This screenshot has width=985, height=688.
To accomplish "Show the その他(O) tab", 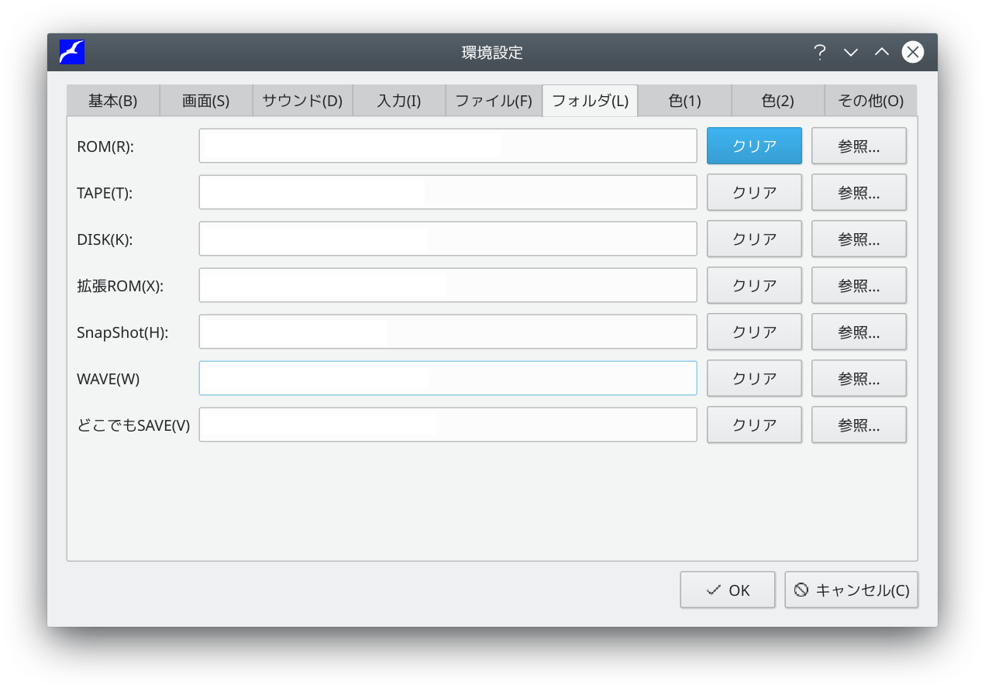I will click(871, 101).
